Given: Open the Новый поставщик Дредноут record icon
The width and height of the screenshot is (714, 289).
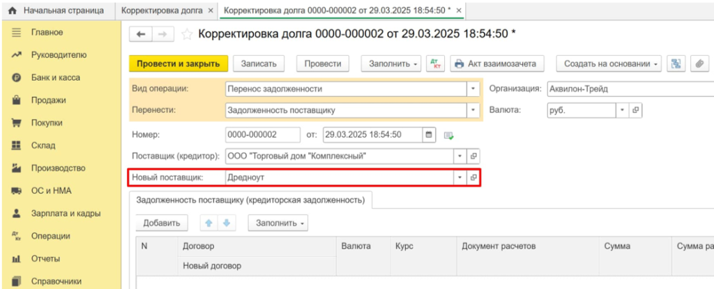Looking at the screenshot, I should click(473, 178).
